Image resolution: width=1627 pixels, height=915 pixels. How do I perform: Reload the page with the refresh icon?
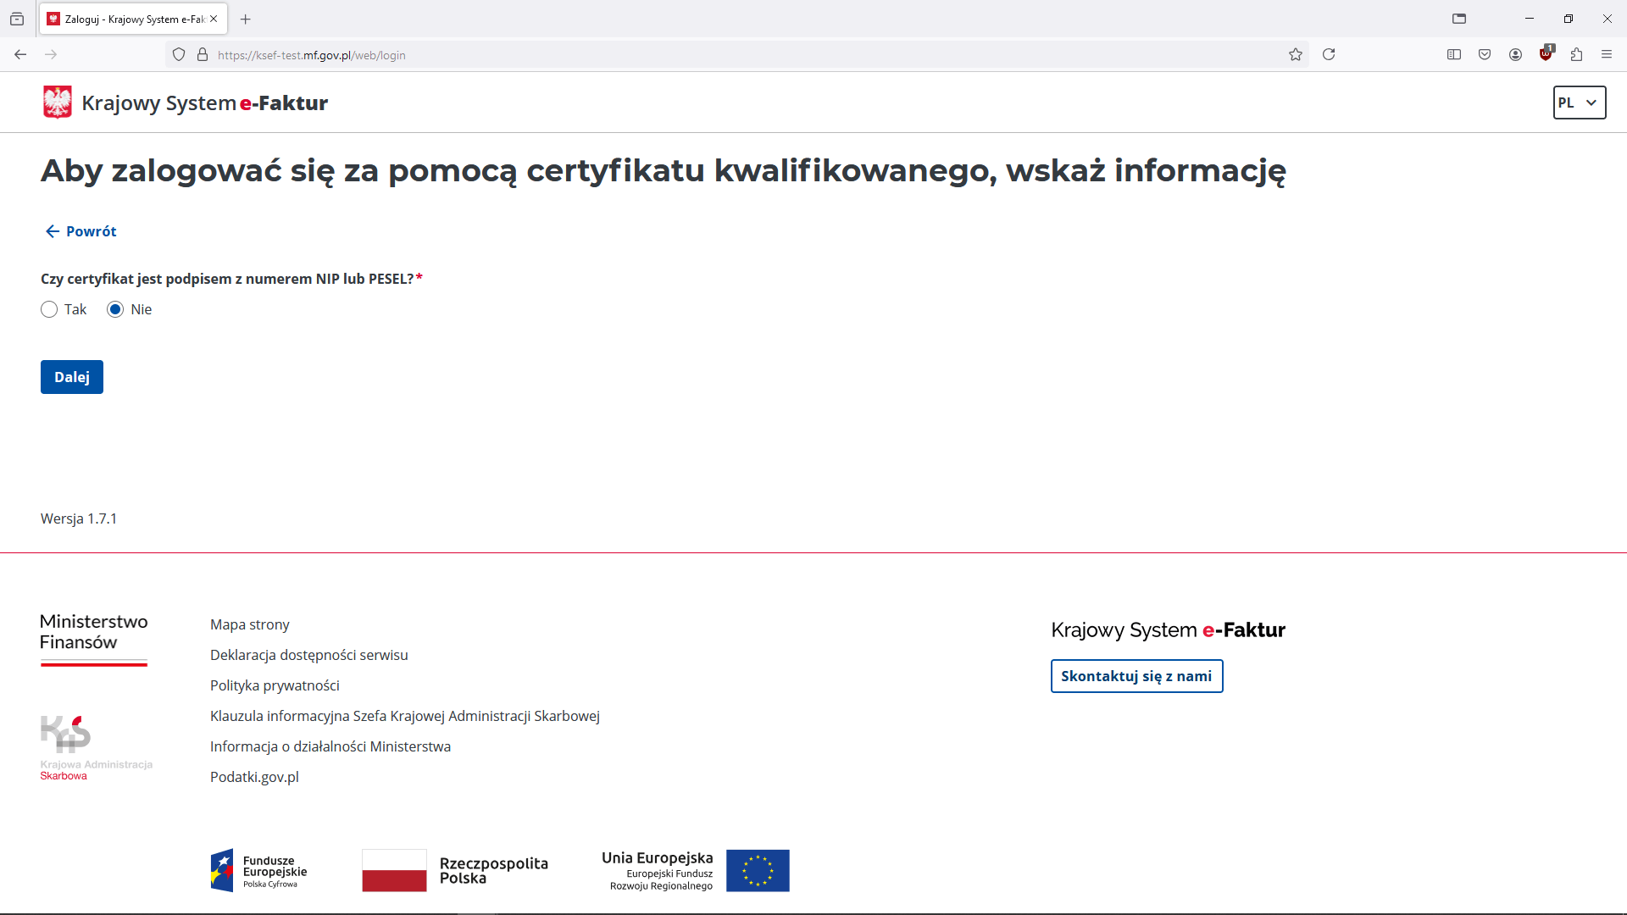coord(1329,54)
